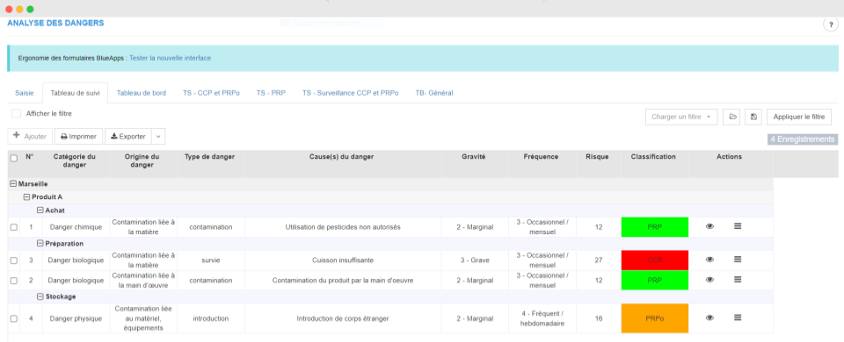Click the open saved filter folder icon

pyautogui.click(x=731, y=117)
